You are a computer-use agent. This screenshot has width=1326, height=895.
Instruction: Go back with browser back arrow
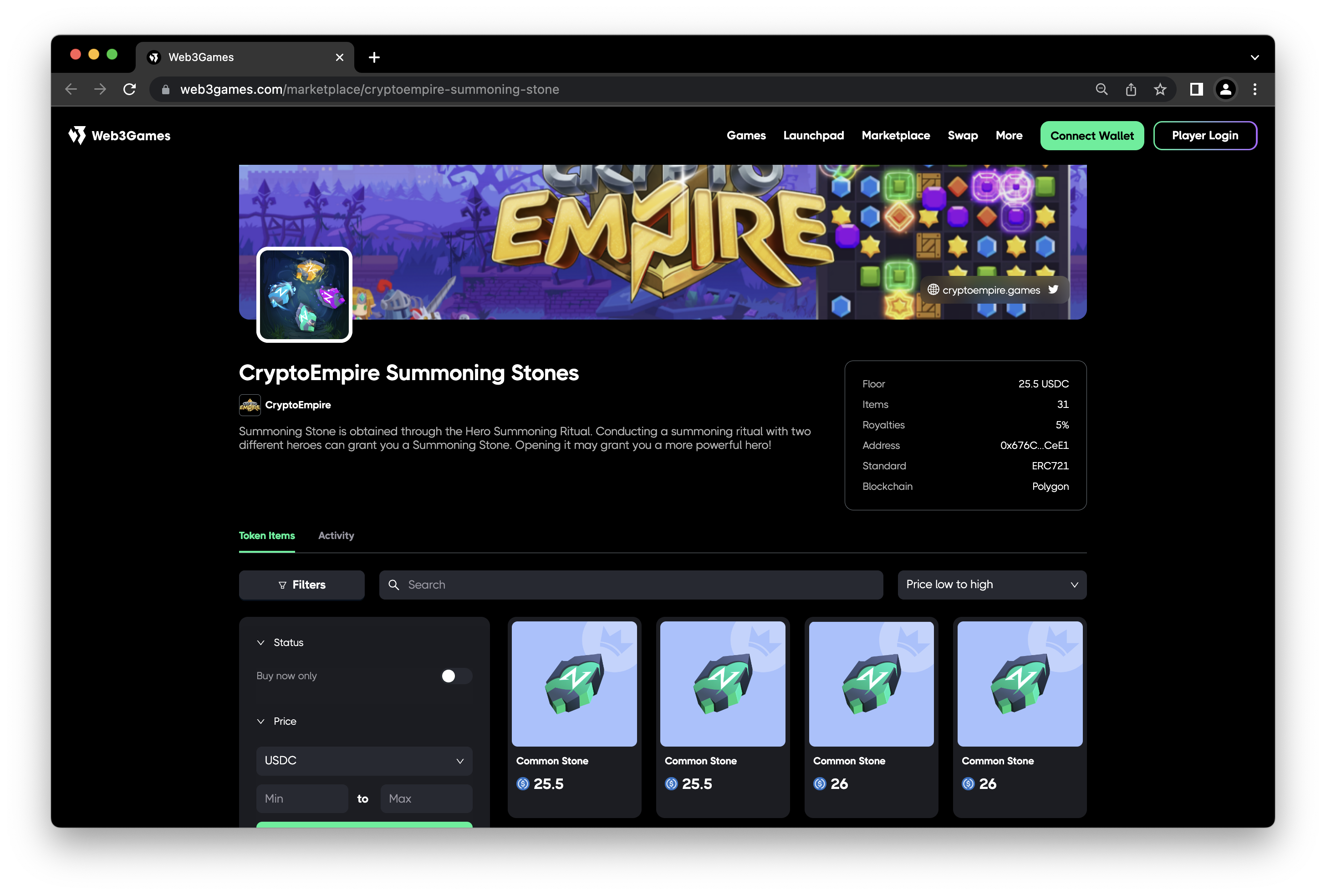(71, 89)
